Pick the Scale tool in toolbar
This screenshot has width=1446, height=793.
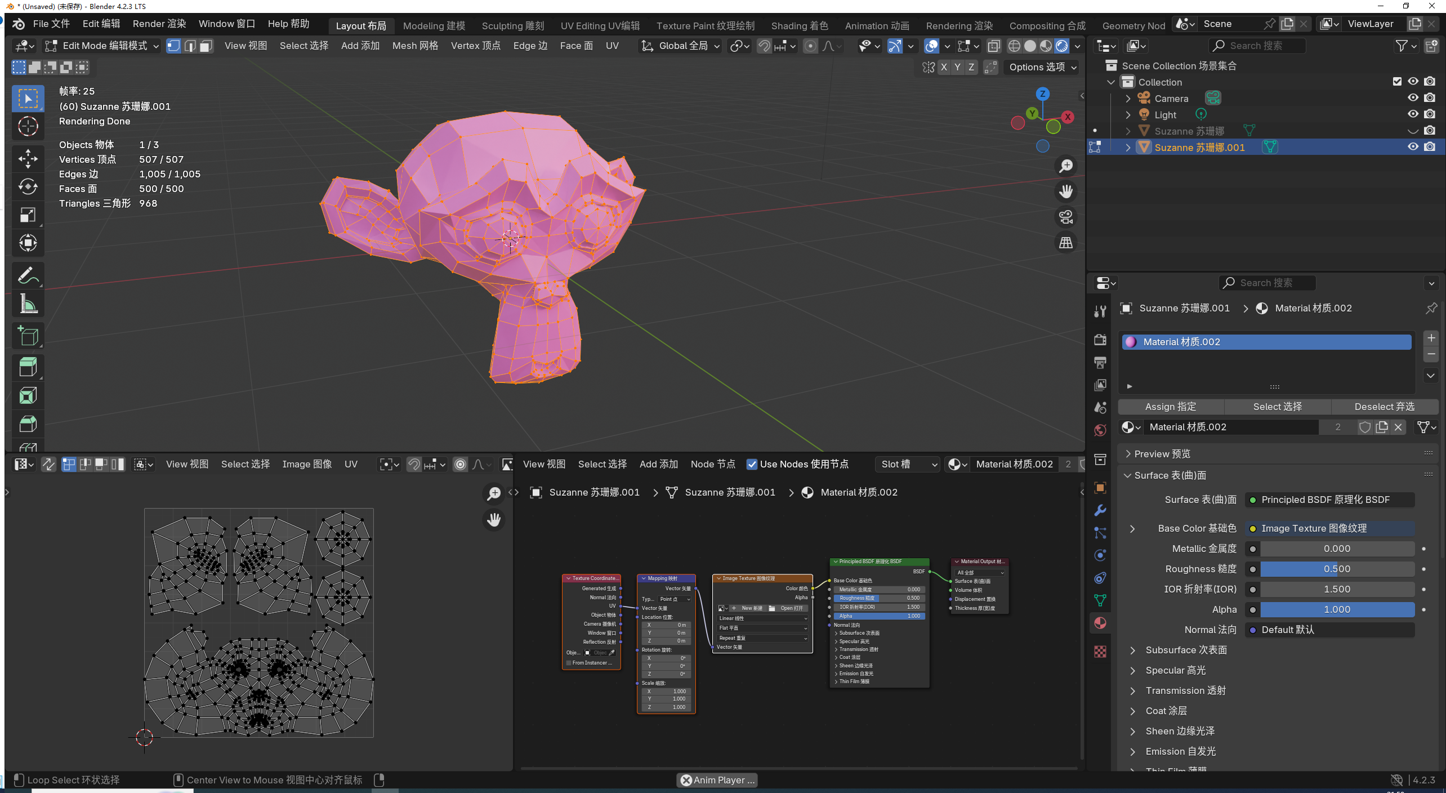[28, 215]
